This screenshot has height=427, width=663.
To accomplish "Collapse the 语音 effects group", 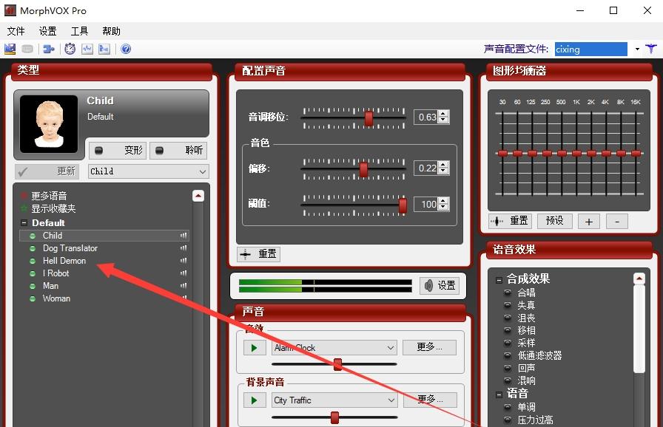I will (x=499, y=395).
